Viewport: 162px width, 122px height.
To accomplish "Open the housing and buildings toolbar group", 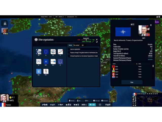I will click(x=68, y=105).
